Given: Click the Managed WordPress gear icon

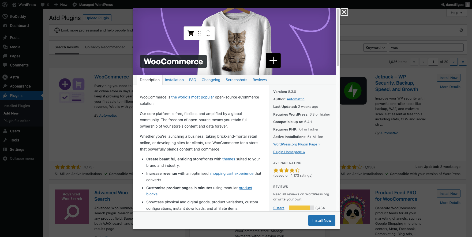Looking at the screenshot, I should pos(75,5).
